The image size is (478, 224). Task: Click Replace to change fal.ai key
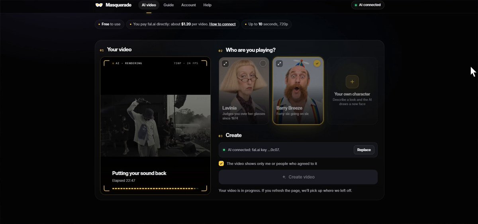pyautogui.click(x=364, y=150)
